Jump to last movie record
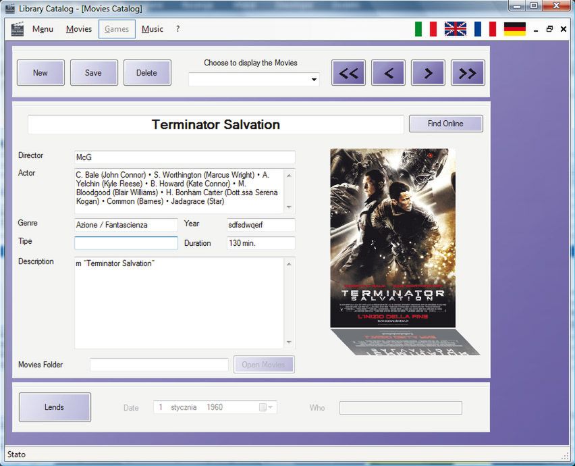Image resolution: width=575 pixels, height=466 pixels. pyautogui.click(x=468, y=73)
